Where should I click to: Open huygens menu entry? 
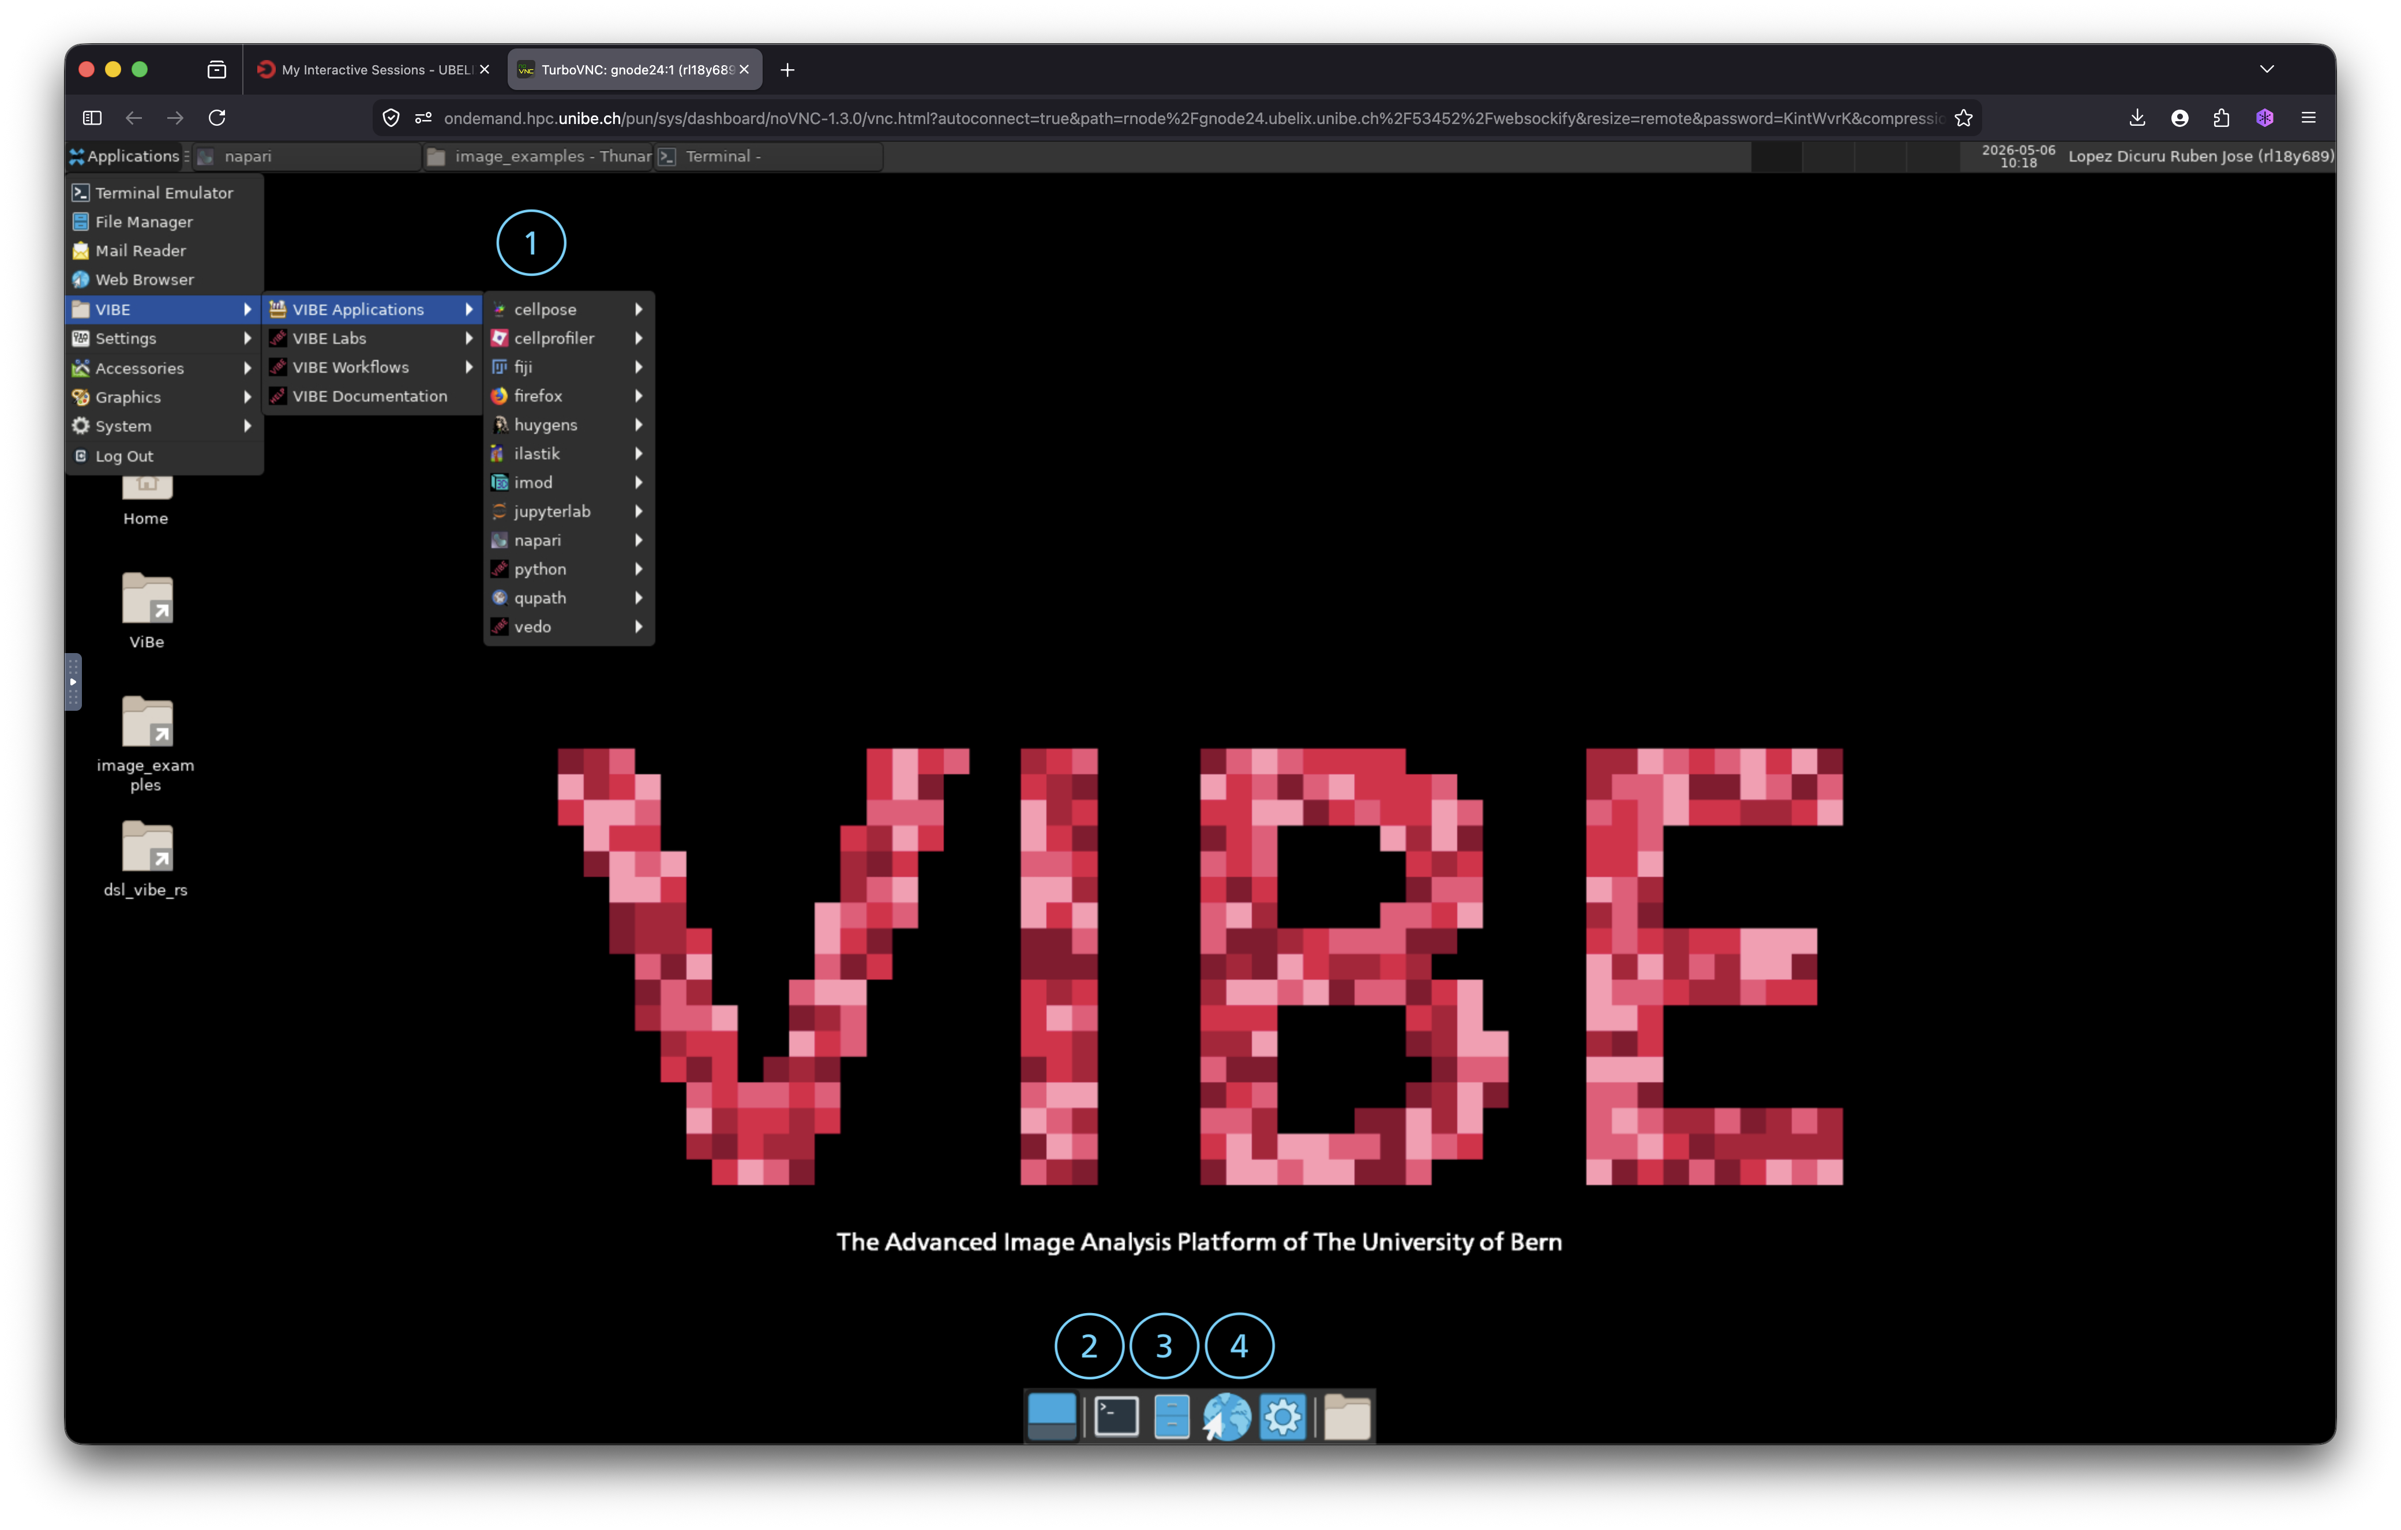(568, 425)
